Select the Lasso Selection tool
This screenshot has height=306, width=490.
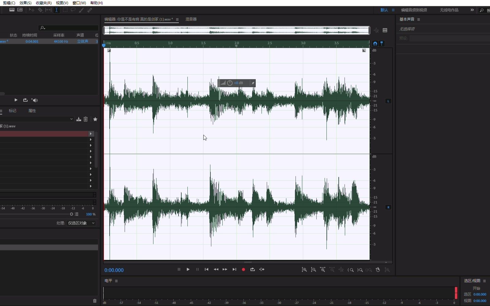tap(73, 10)
